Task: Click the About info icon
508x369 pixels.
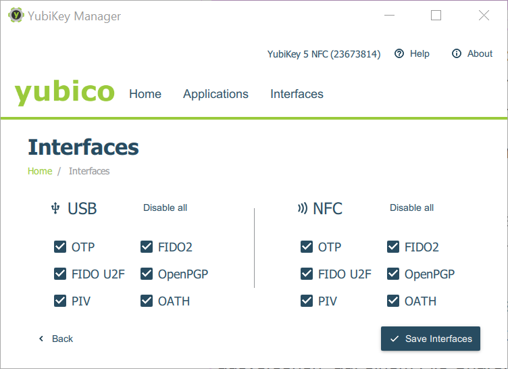Action: click(457, 54)
